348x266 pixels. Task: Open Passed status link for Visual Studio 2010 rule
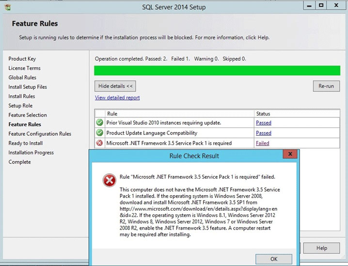pos(264,123)
